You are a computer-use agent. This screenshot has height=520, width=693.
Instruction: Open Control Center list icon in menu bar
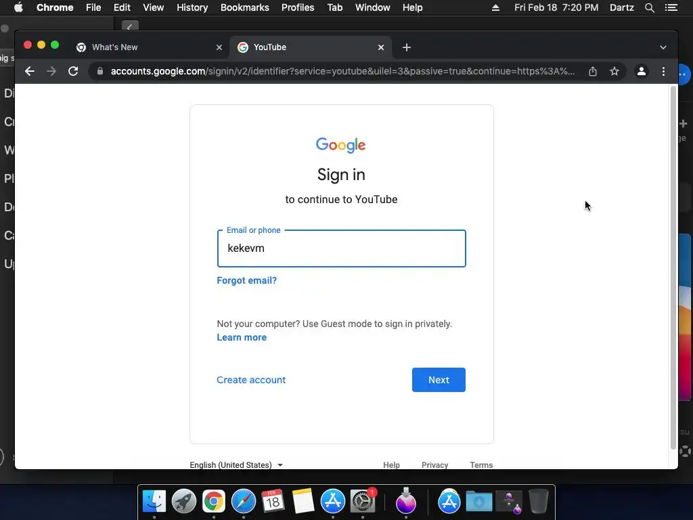pos(671,7)
